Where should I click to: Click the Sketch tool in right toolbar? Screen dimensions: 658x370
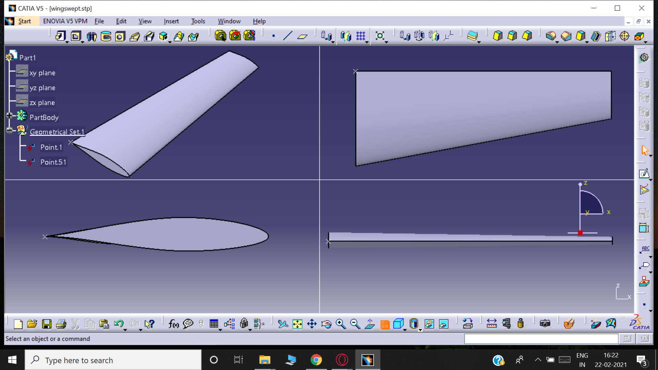tap(644, 173)
